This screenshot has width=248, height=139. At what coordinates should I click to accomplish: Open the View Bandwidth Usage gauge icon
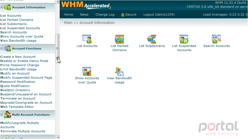(x=119, y=71)
